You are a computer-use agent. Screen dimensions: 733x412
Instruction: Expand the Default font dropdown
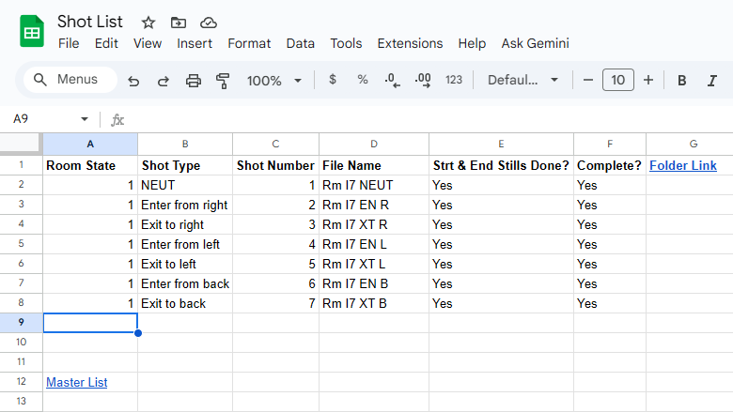pos(523,80)
